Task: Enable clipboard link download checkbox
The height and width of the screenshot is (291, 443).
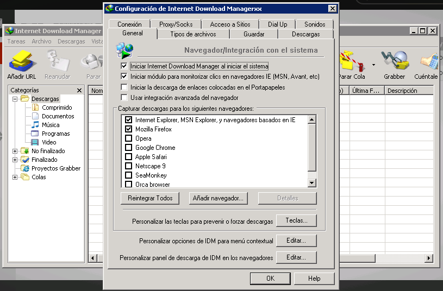Action: coord(124,87)
